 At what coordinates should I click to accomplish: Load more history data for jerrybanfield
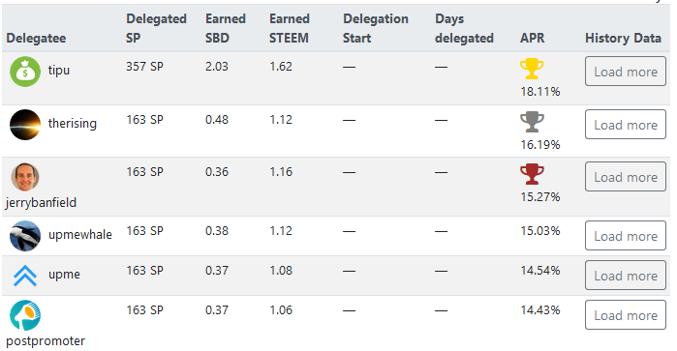coord(626,176)
